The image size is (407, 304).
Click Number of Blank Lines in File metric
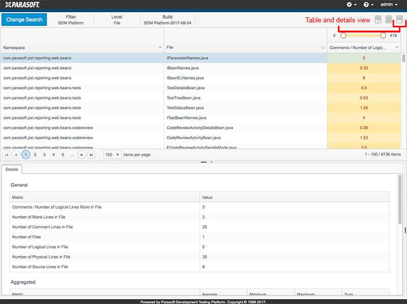click(39, 217)
